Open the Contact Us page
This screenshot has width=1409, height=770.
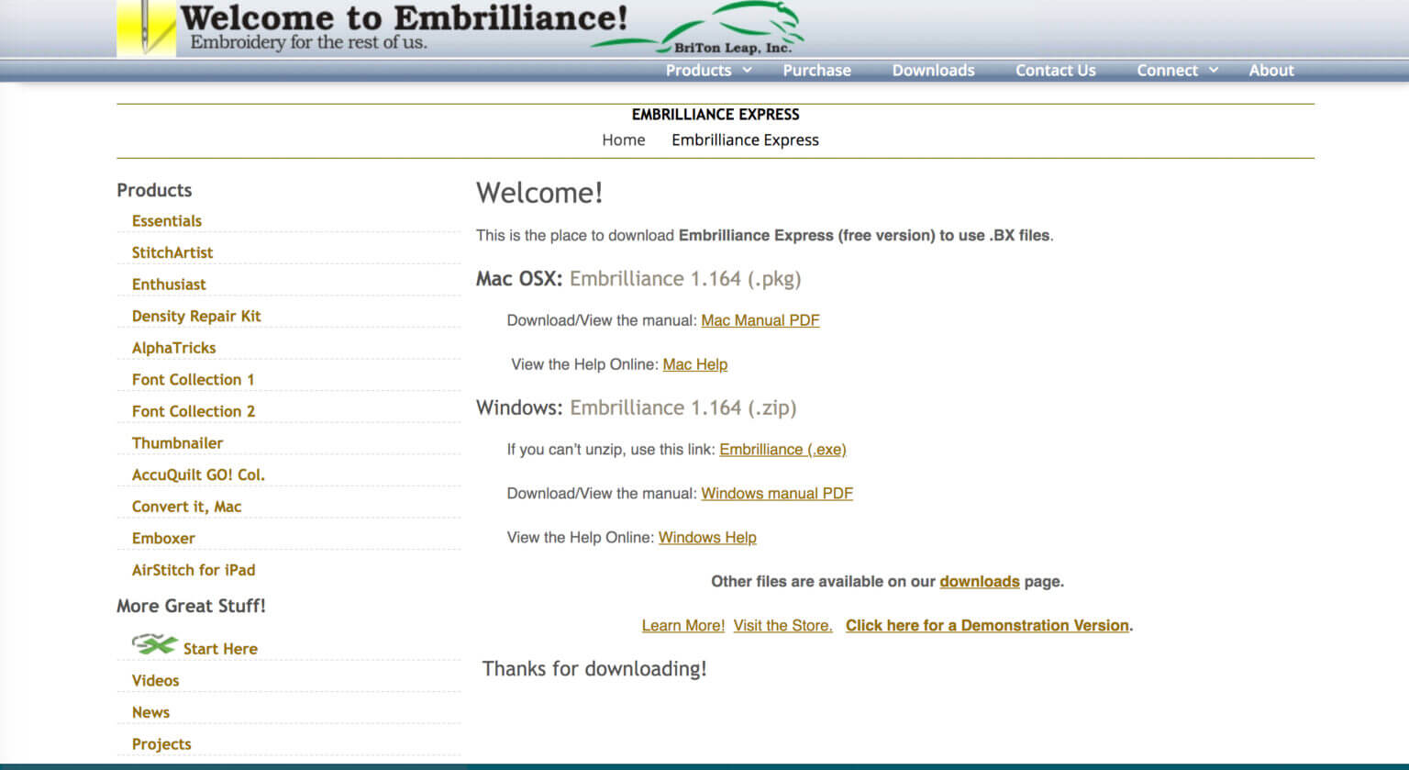1055,71
